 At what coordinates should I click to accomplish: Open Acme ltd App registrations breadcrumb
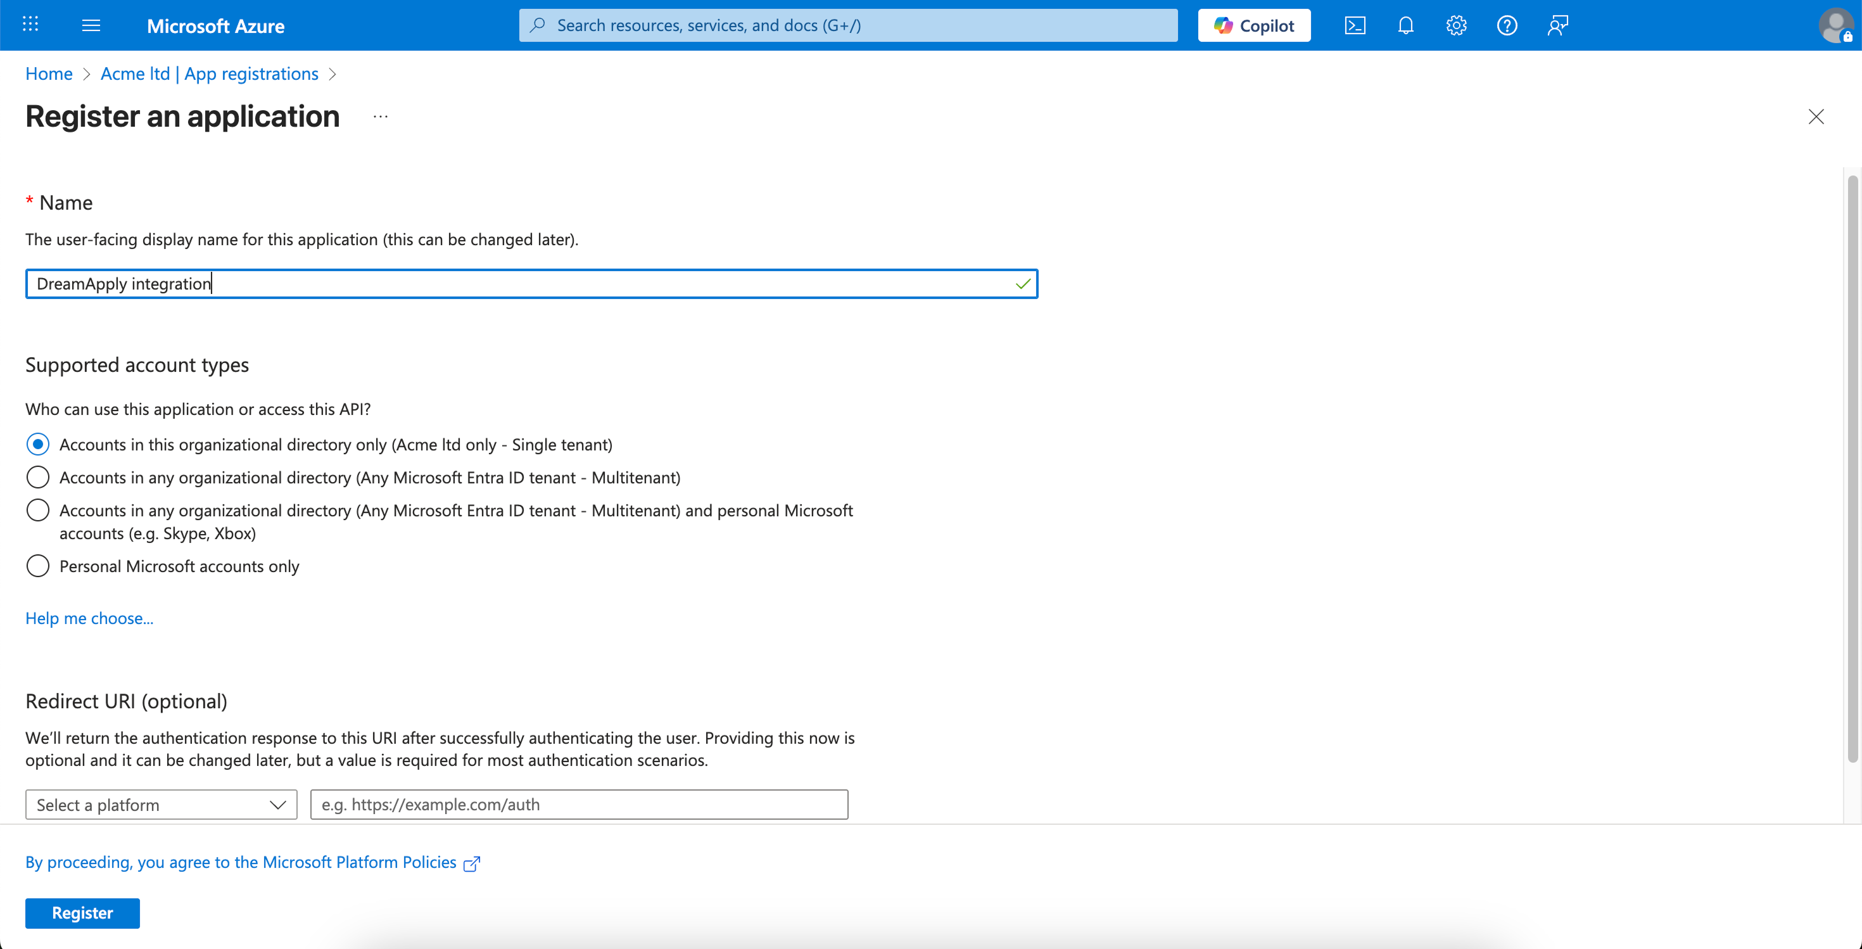210,73
